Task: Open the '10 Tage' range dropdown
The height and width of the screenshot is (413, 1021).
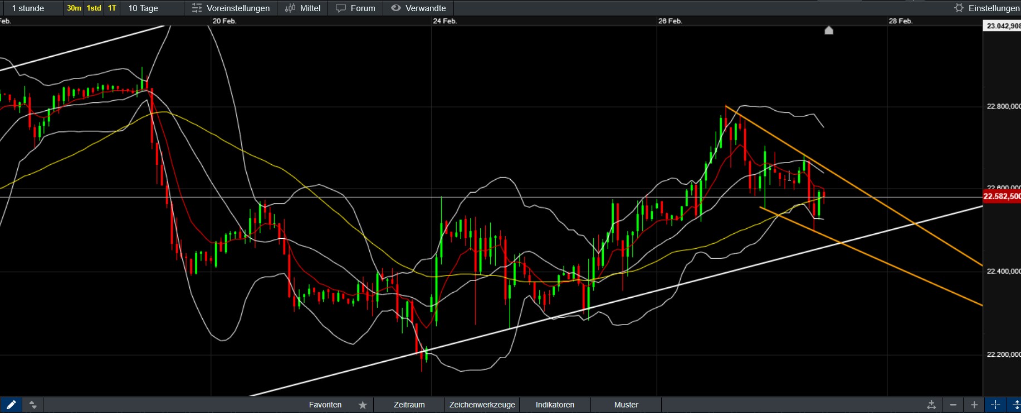Action: coord(153,8)
